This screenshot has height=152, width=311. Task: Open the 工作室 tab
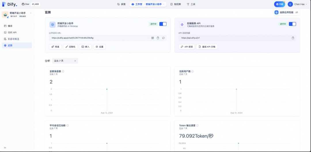[137, 4]
